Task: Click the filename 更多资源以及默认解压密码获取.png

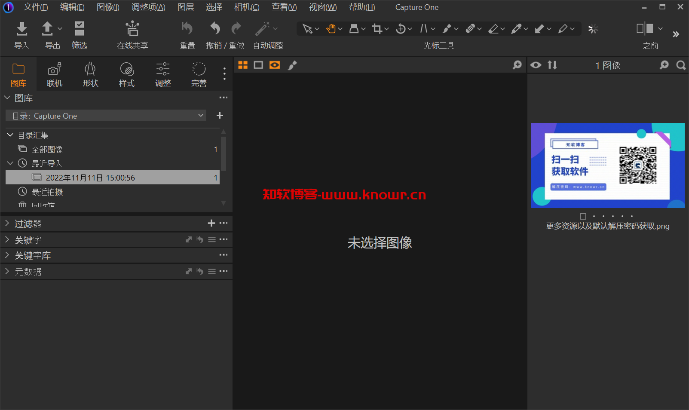Action: [x=608, y=226]
